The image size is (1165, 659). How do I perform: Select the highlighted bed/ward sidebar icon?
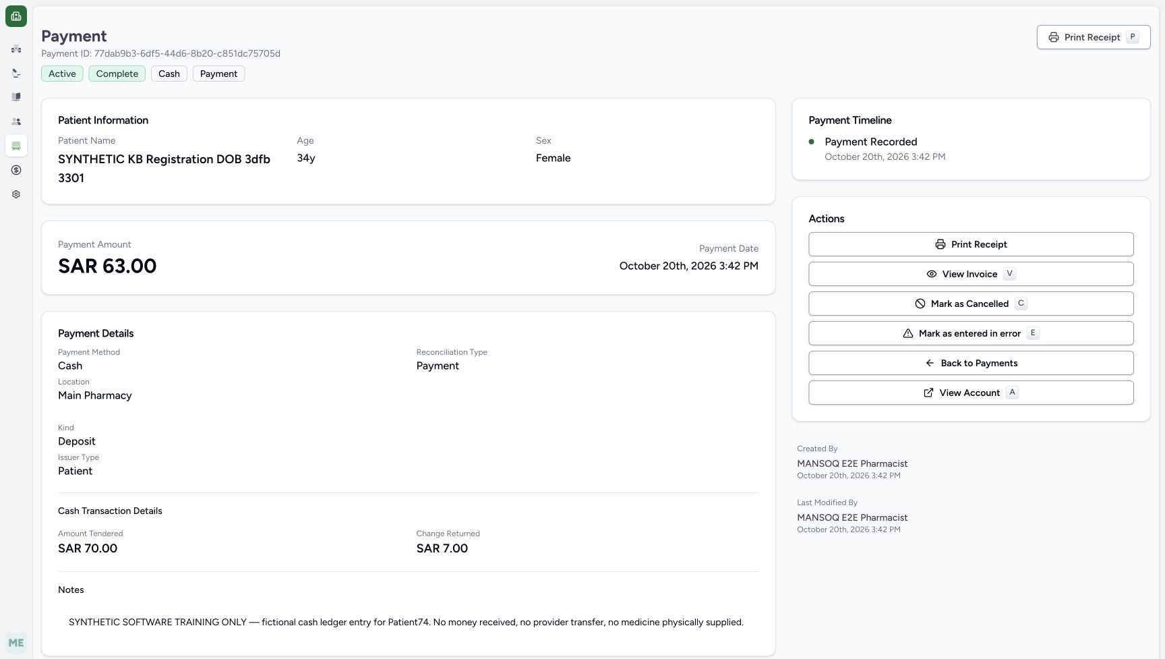pos(16,146)
